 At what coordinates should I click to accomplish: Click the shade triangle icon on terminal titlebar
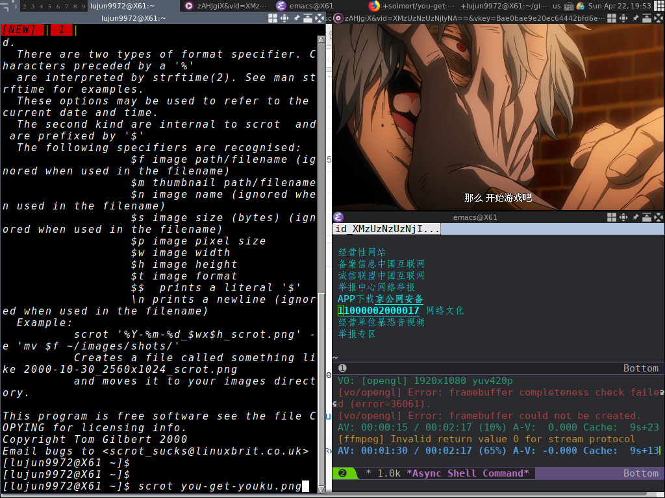(x=307, y=18)
